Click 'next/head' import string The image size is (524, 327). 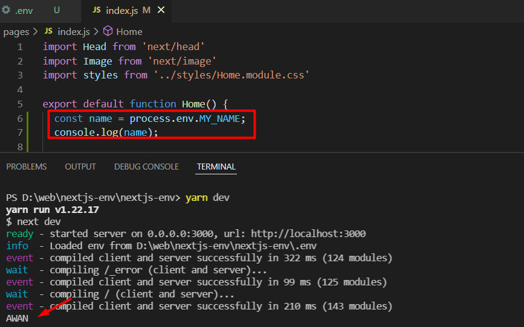pyautogui.click(x=173, y=46)
